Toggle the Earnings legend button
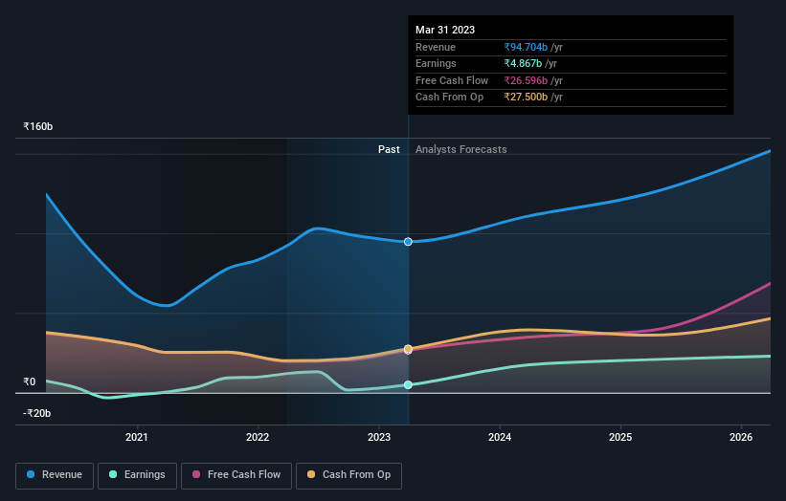Image resolution: width=786 pixels, height=501 pixels. coord(137,475)
